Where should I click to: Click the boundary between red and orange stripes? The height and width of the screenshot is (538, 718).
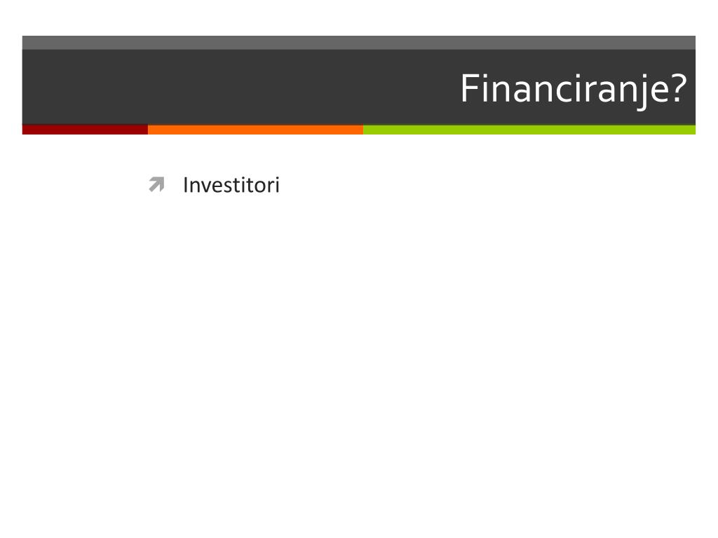148,130
